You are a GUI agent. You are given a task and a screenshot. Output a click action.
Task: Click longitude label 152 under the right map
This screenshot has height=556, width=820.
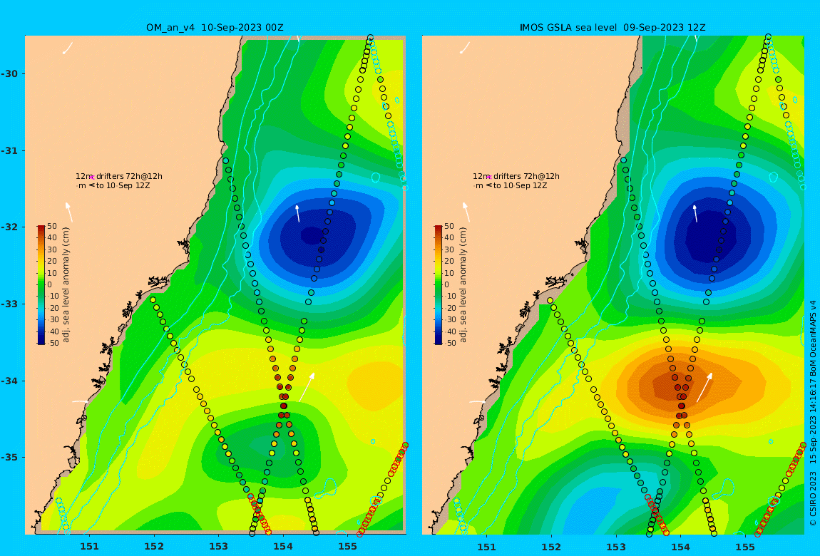[x=551, y=547]
